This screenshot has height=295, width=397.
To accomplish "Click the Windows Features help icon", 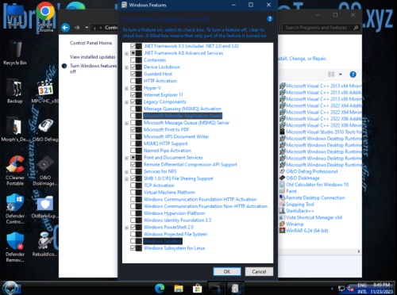I will (x=270, y=19).
